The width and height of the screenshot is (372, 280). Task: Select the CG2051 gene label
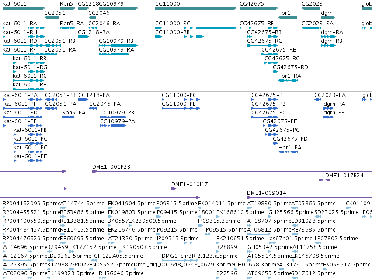click(x=55, y=13)
